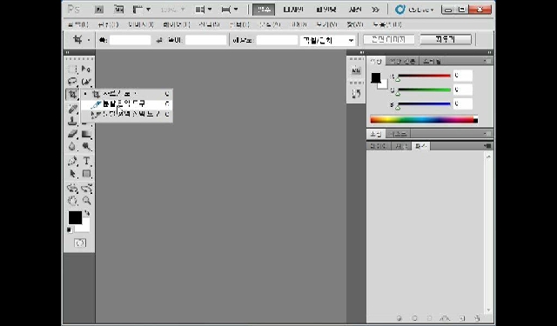Viewport: 557px width, 326px height.
Task: Open the Color panel options menu
Action: click(487, 62)
